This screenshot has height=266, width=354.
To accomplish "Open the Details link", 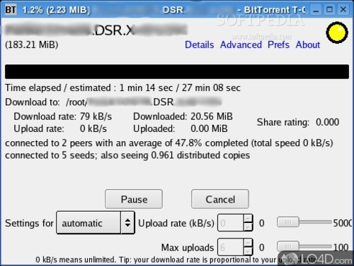I will coord(199,44).
